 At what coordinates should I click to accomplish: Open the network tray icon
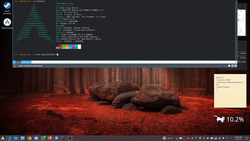(x=227, y=138)
